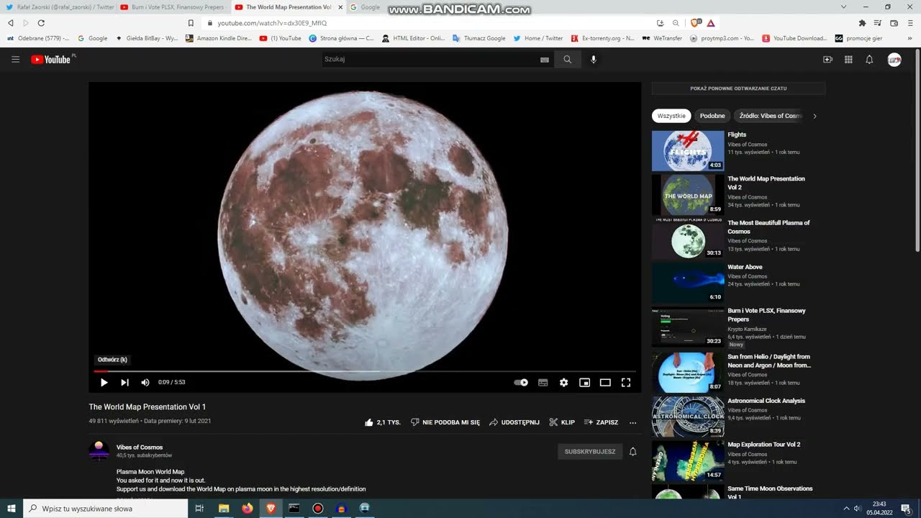The image size is (921, 518).
Task: Click POKAŻ PONOWNE ODTWARZANIE CZATU
Action: 738,88
